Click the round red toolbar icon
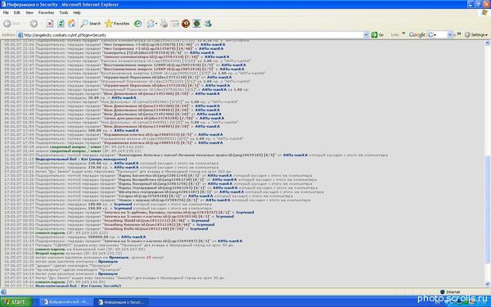The image size is (491, 307). [x=186, y=24]
